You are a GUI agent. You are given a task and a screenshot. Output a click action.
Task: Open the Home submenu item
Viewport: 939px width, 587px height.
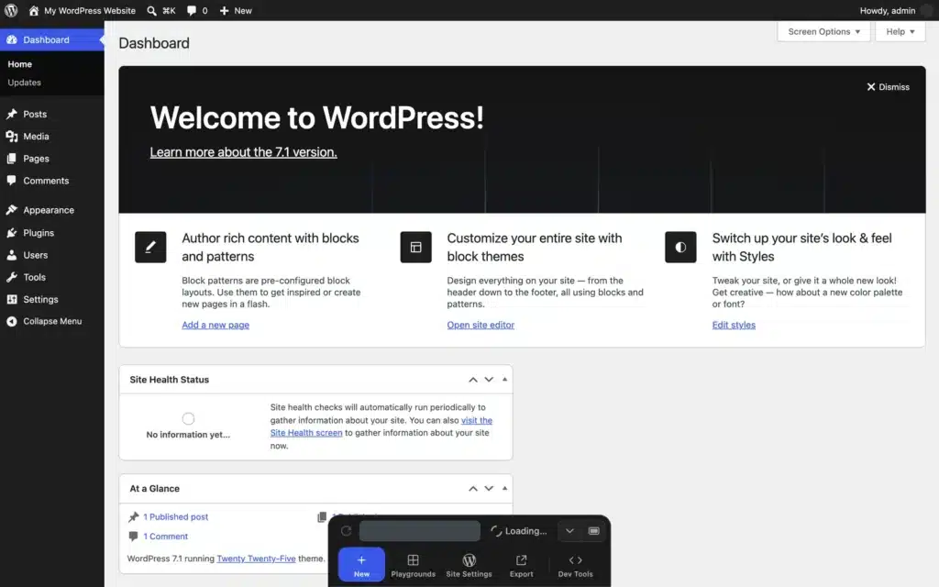pyautogui.click(x=20, y=64)
